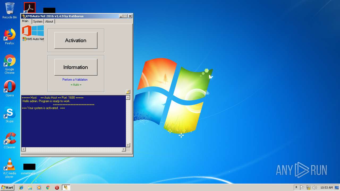The width and height of the screenshot is (340, 191).
Task: Click log line 'Hello admin. Program is ready to work.'
Action: tap(46, 101)
